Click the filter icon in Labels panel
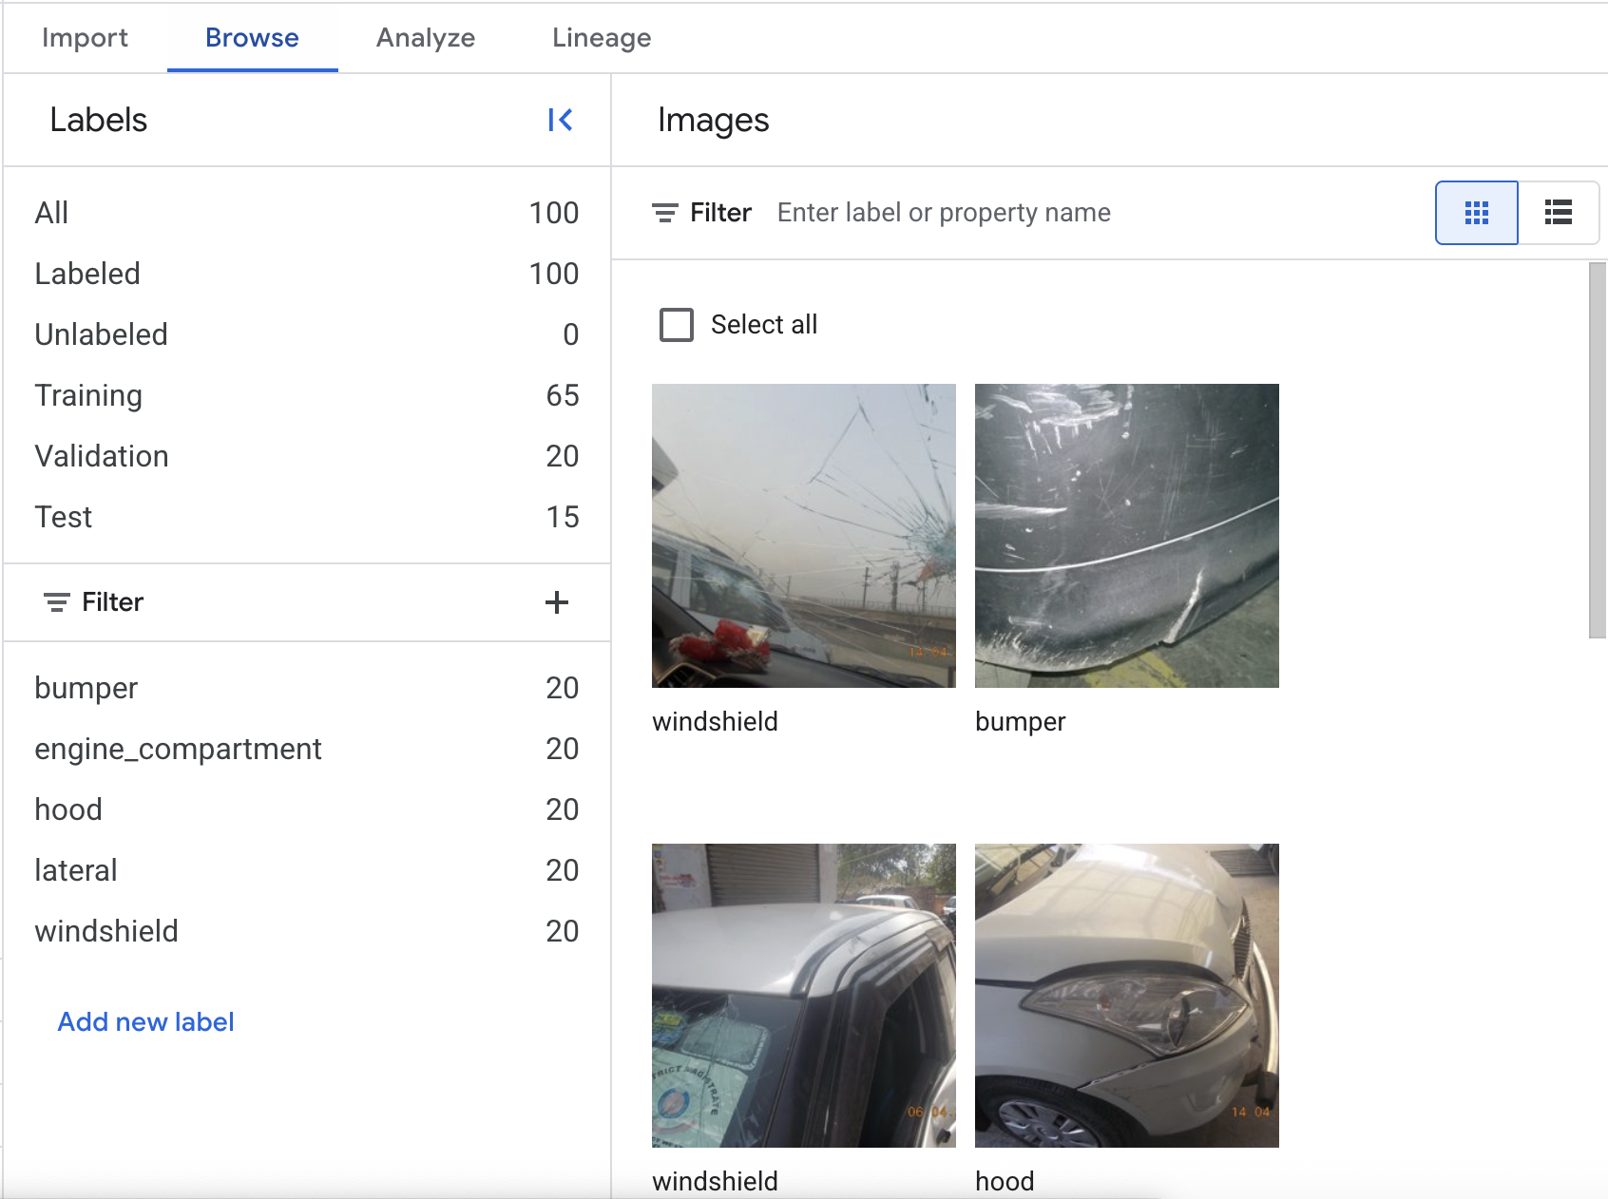 pyautogui.click(x=57, y=602)
